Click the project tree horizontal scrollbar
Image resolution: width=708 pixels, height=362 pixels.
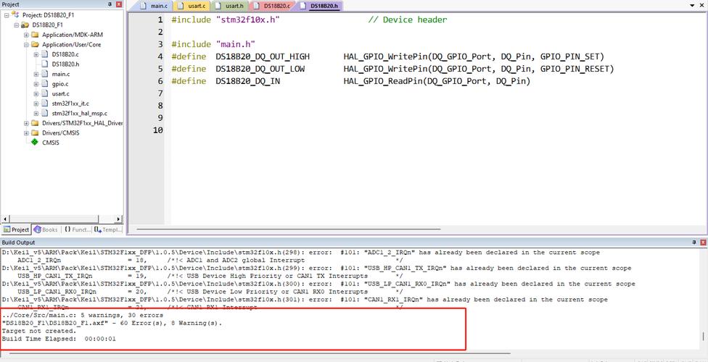[62, 218]
